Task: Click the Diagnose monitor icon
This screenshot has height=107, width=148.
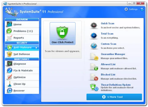Action: 9,64
